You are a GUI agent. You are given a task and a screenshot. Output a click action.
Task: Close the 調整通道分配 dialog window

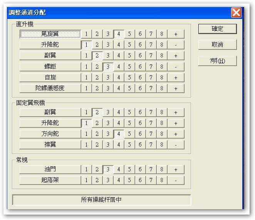pos(236,13)
